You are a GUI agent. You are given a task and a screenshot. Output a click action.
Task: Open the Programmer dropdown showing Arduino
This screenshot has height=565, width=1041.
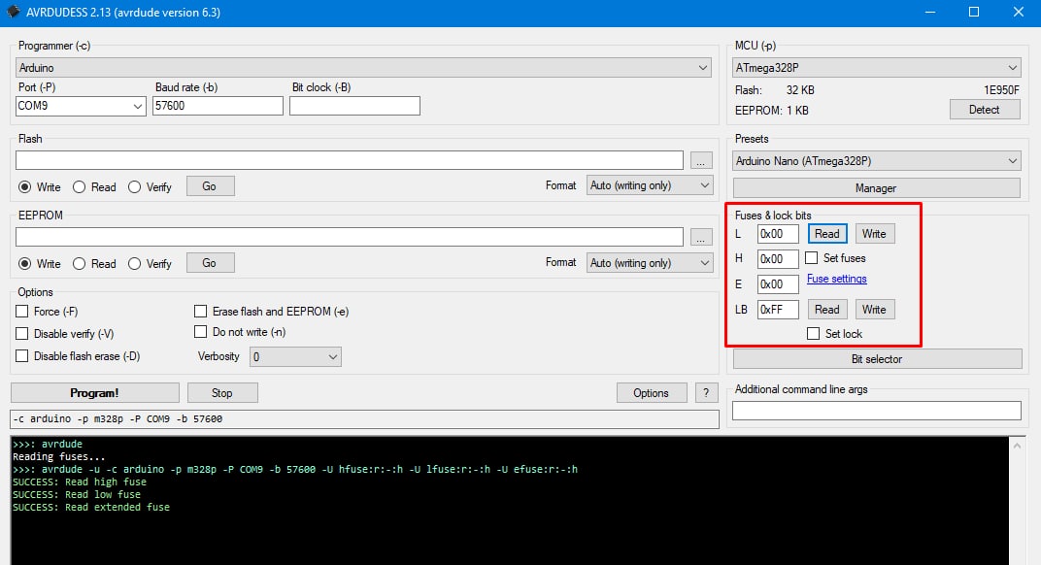point(363,68)
